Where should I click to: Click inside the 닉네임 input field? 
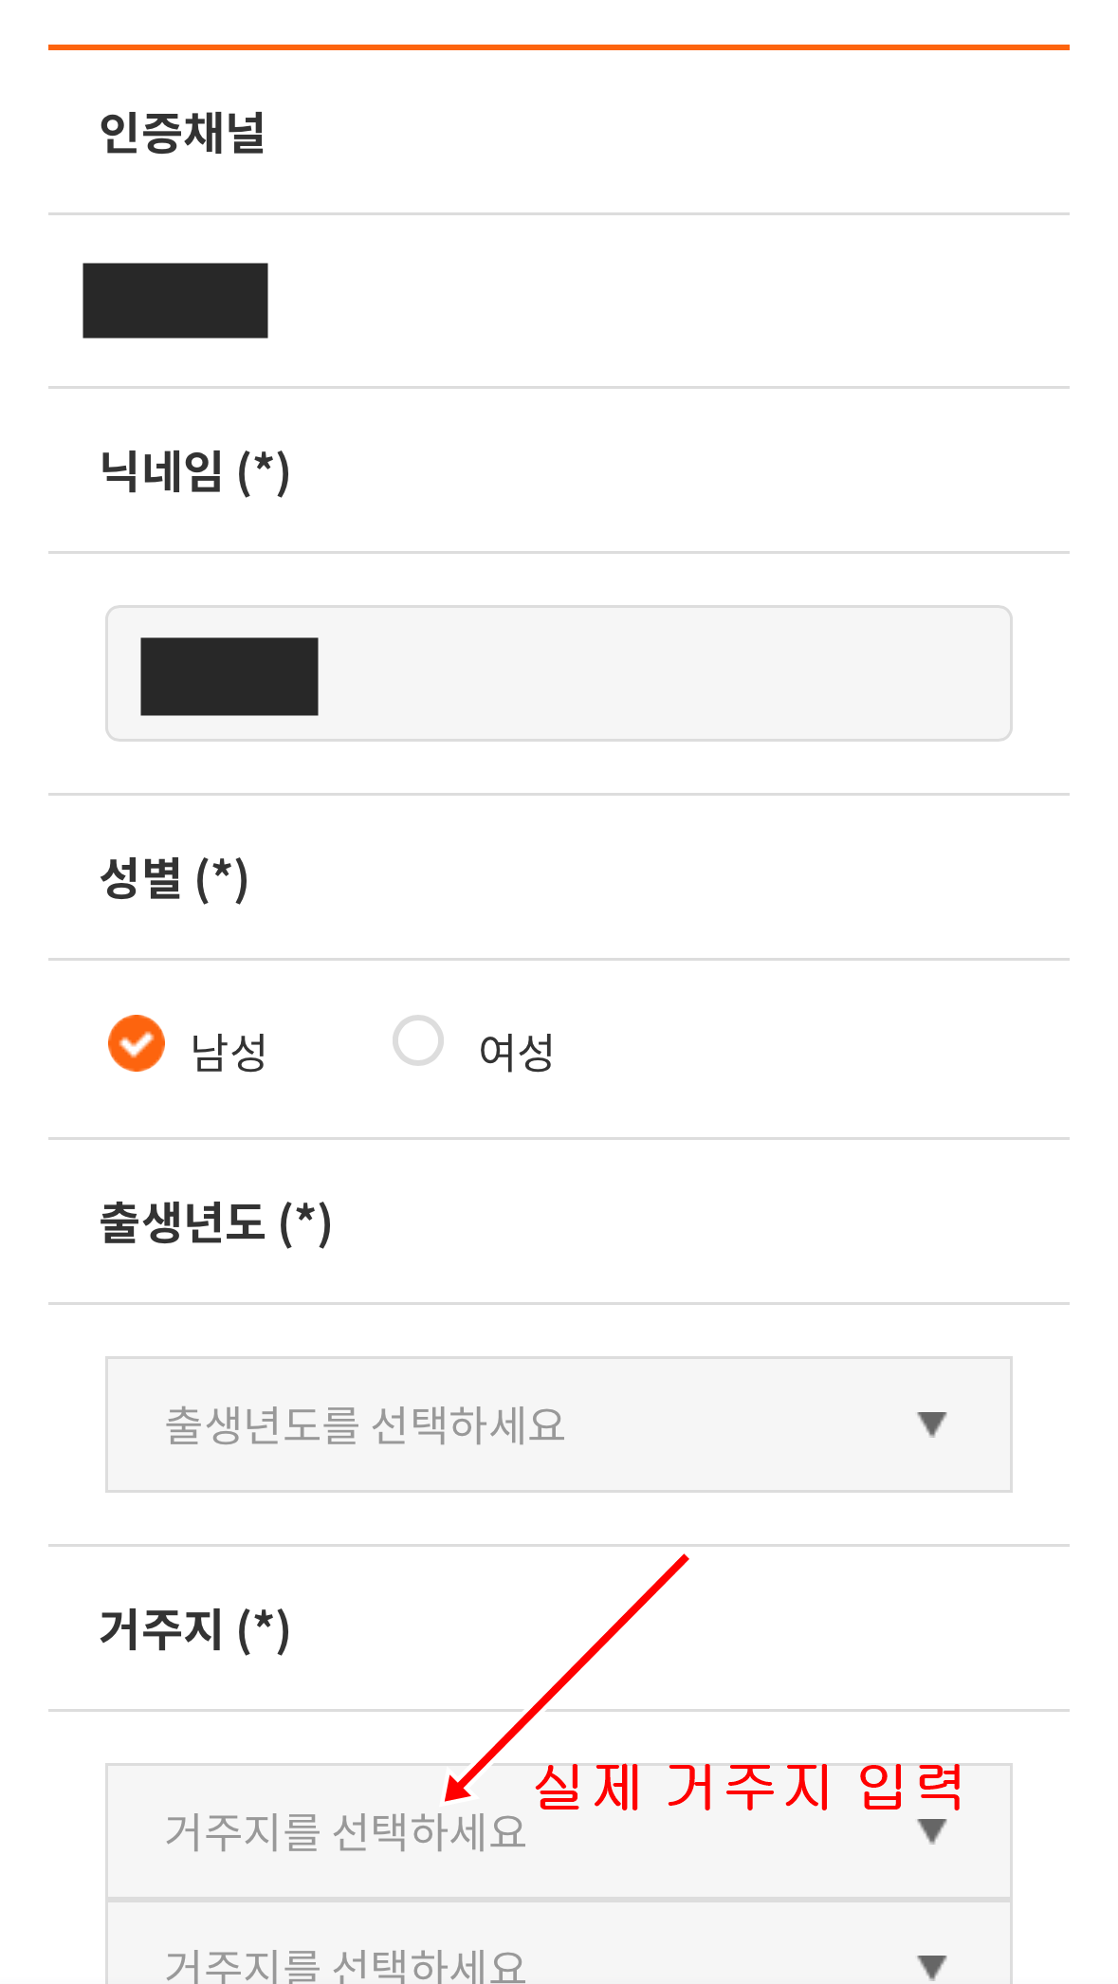(x=559, y=672)
